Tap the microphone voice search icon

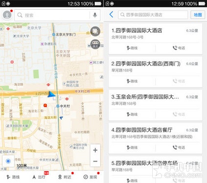(x=95, y=15)
